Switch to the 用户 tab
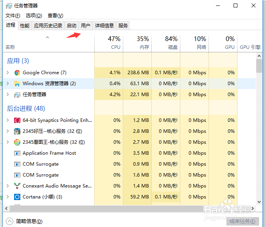This screenshot has width=266, height=227. point(86,26)
